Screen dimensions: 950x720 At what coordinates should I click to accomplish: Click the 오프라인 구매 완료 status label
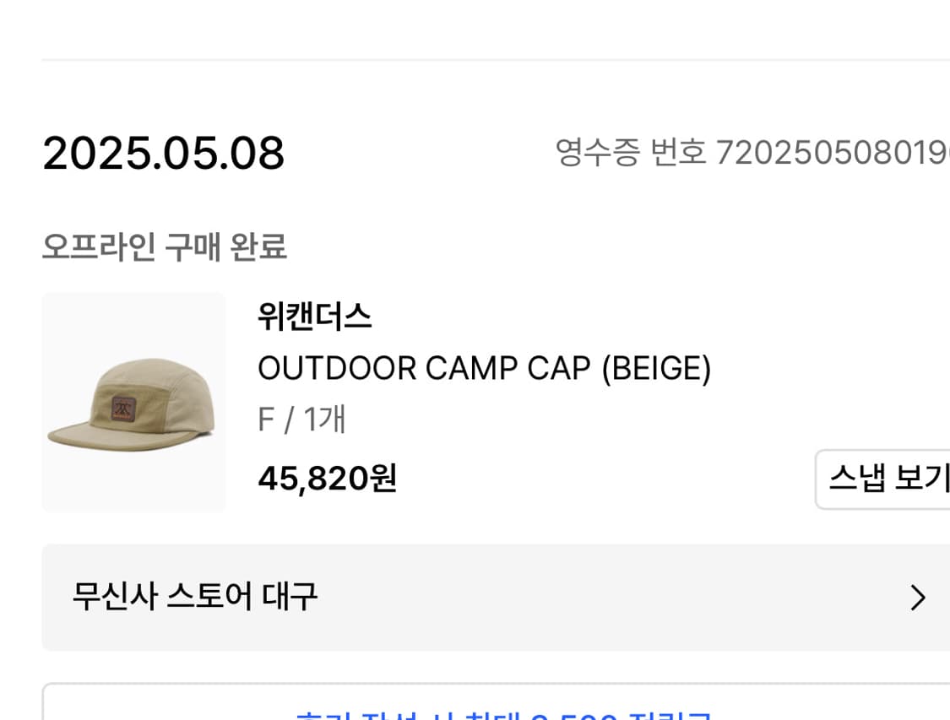(165, 247)
